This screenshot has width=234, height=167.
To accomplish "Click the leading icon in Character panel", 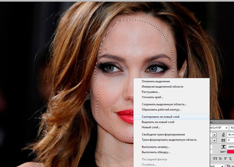I will 223,135.
